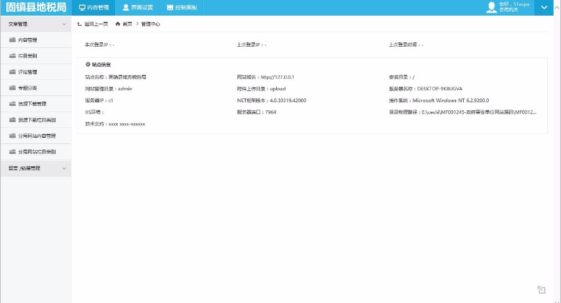Expand the user dropdown arrow at top right

pos(544,7)
